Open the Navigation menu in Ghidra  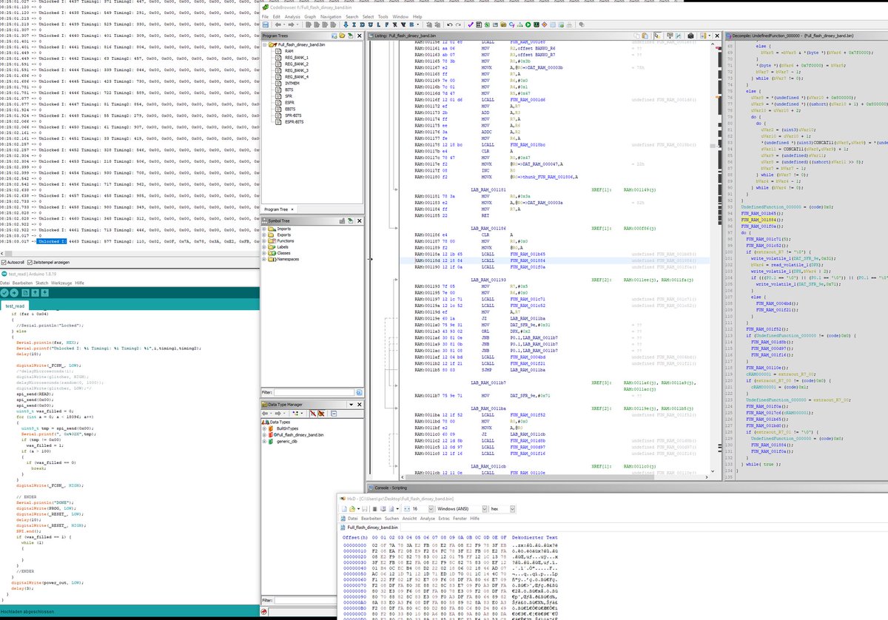tap(331, 16)
